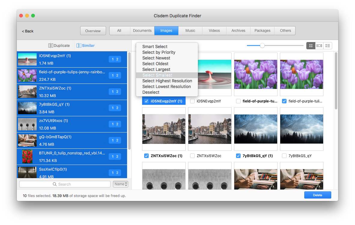
Task: Select the BTUNR_0_tulip_nonstop_red list row
Action: (x=72, y=157)
